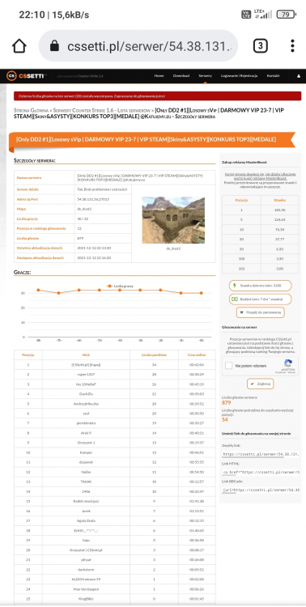Open the Serwery menu item
306x607 pixels.
(x=205, y=76)
